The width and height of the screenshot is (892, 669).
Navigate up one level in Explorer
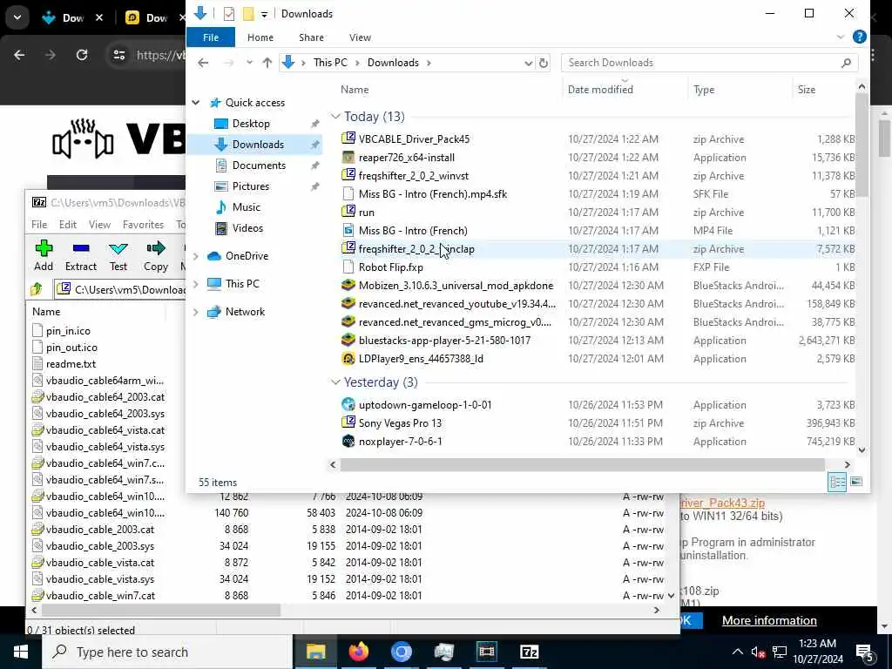[x=267, y=63]
